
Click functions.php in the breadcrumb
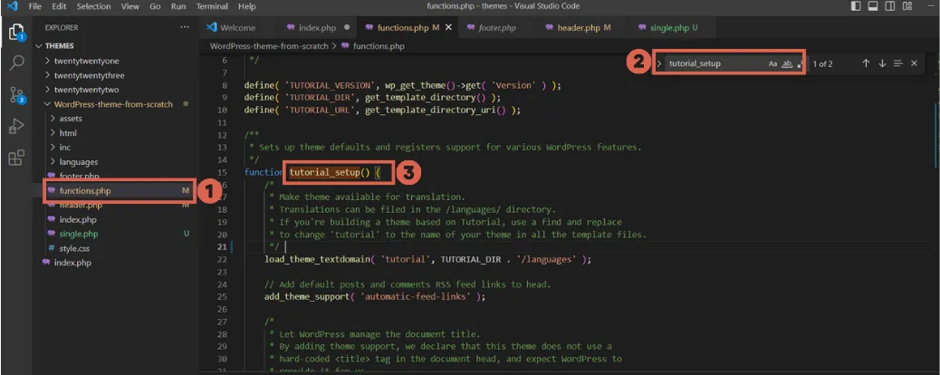(379, 45)
